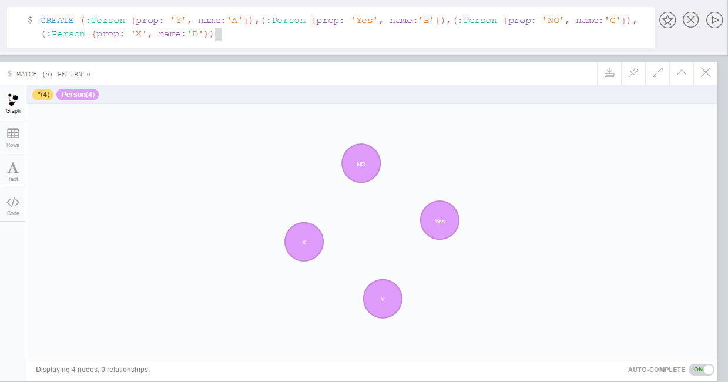
Task: Star the current query as a favorite
Action: point(667,19)
